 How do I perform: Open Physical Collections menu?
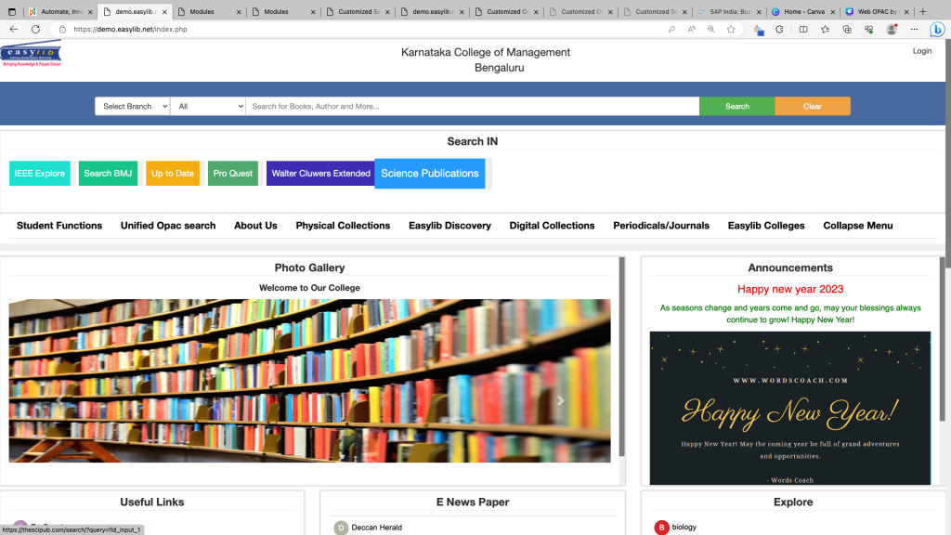click(343, 226)
